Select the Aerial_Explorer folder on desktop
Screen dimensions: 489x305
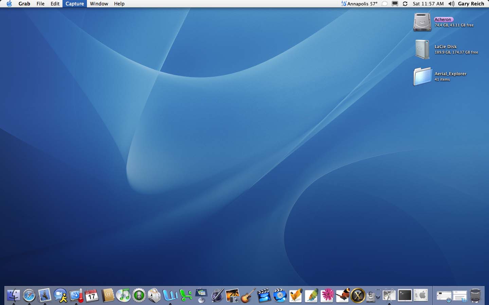(x=422, y=76)
